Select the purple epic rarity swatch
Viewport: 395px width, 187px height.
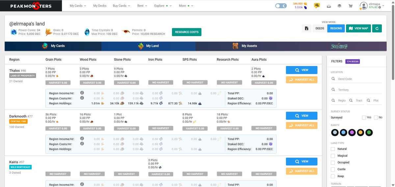point(352,133)
